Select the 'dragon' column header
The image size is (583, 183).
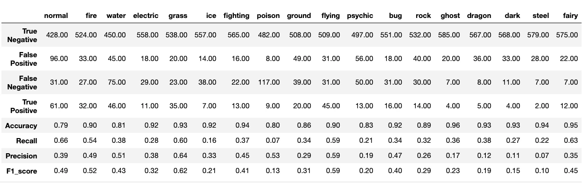479,16
